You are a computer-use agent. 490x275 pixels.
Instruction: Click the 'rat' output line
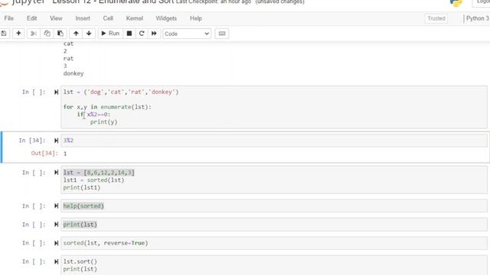point(68,59)
